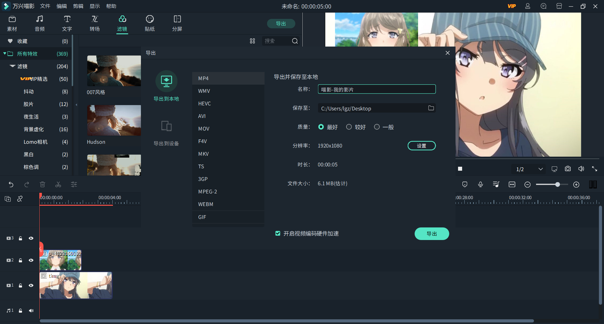This screenshot has height=324, width=604.
Task: Collapse the 滤镜 subcategory list
Action: 13,66
